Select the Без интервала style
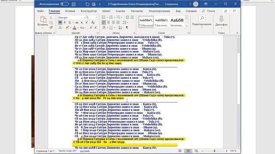 tap(162, 22)
